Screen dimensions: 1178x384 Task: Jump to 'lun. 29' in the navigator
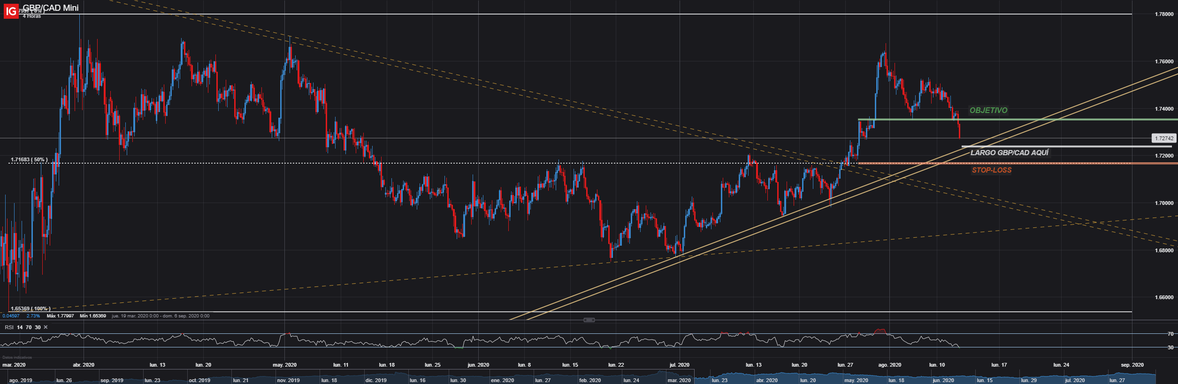(1029, 380)
